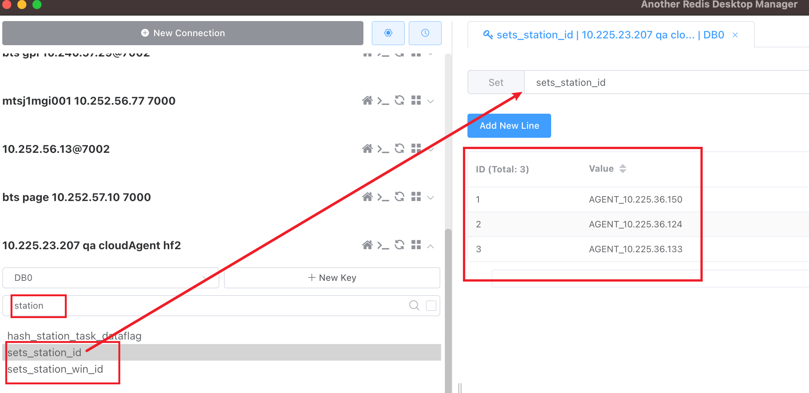Image resolution: width=809 pixels, height=393 pixels.
Task: Click the search magnifier in key filter
Action: click(x=414, y=305)
